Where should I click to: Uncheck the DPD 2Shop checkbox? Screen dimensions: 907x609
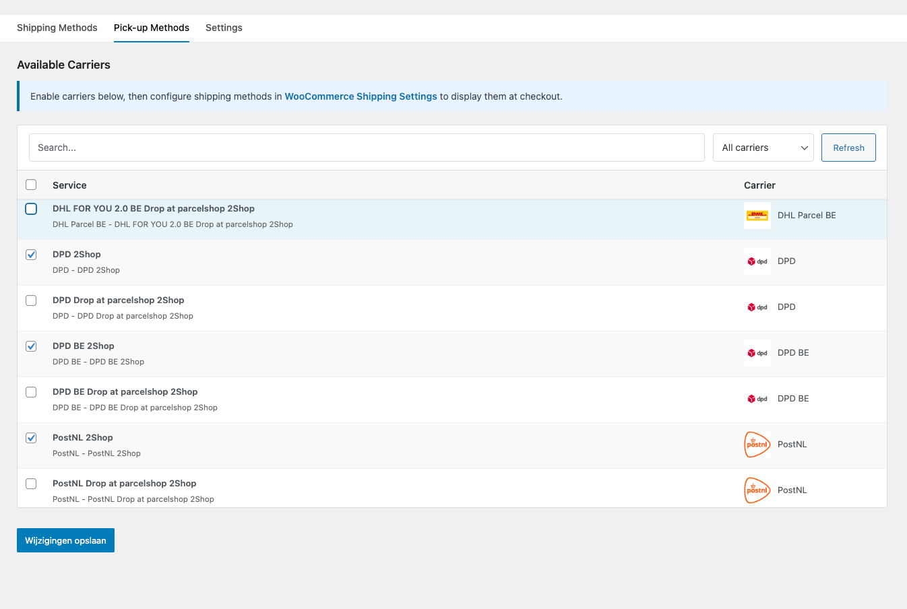point(31,255)
